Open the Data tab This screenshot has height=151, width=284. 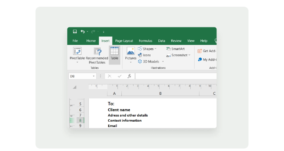coord(162,41)
